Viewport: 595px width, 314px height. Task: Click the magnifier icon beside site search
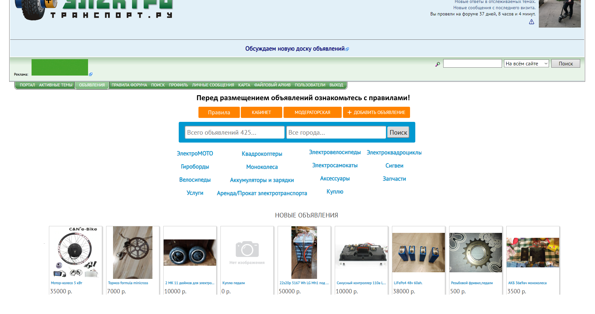tap(437, 64)
